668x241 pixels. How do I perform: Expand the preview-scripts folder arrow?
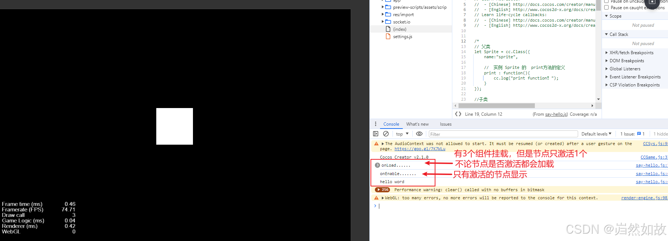[x=383, y=7]
